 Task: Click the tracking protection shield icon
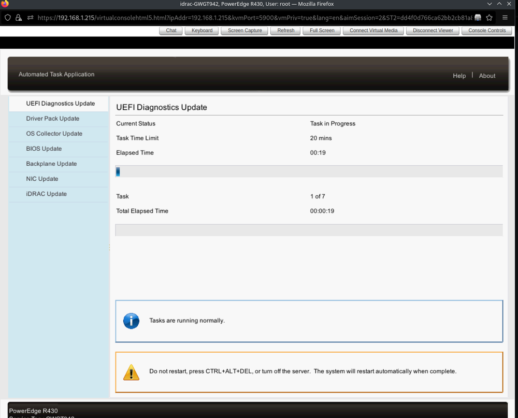(7, 17)
